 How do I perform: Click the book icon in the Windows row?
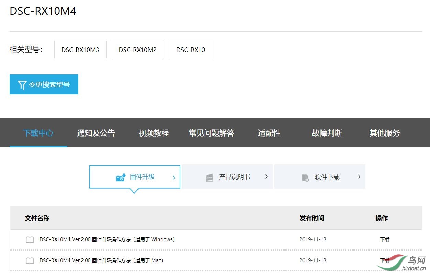[x=30, y=240]
